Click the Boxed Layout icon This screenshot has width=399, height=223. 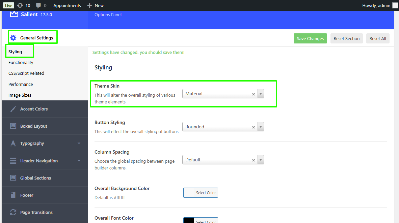(13, 126)
